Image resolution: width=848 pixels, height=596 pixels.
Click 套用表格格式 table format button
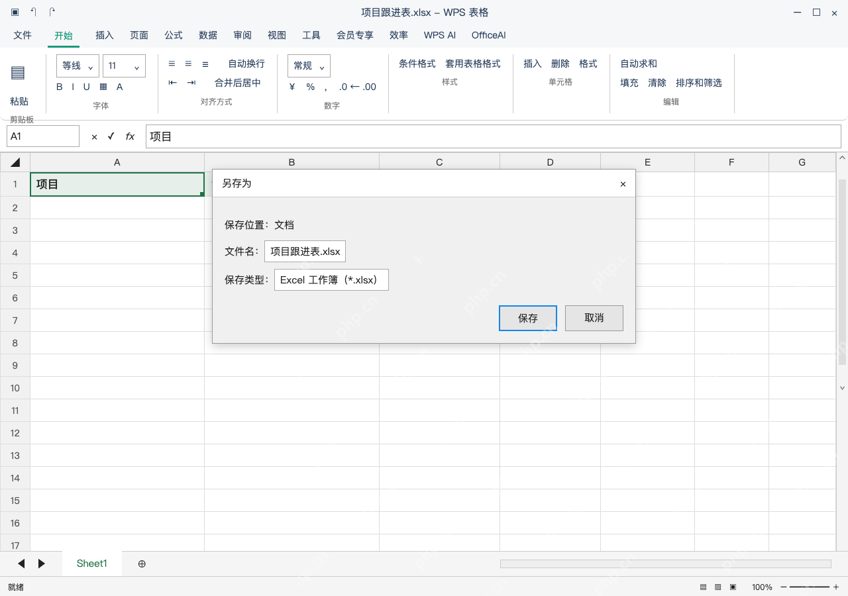473,64
